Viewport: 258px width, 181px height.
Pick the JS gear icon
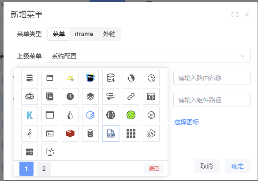coord(70,78)
